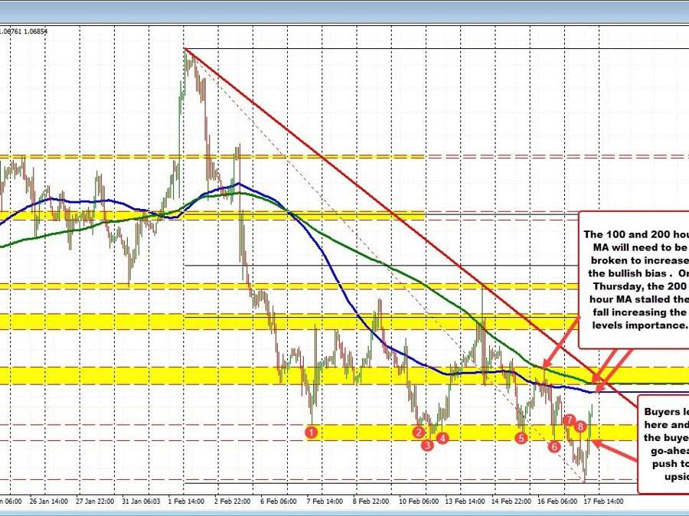Select marker 3 below the yellow support band
This screenshot has height=516, width=689.
point(426,444)
